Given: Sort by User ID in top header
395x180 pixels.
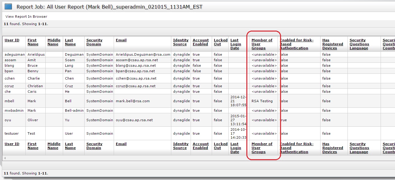Looking at the screenshot, I should (12, 40).
